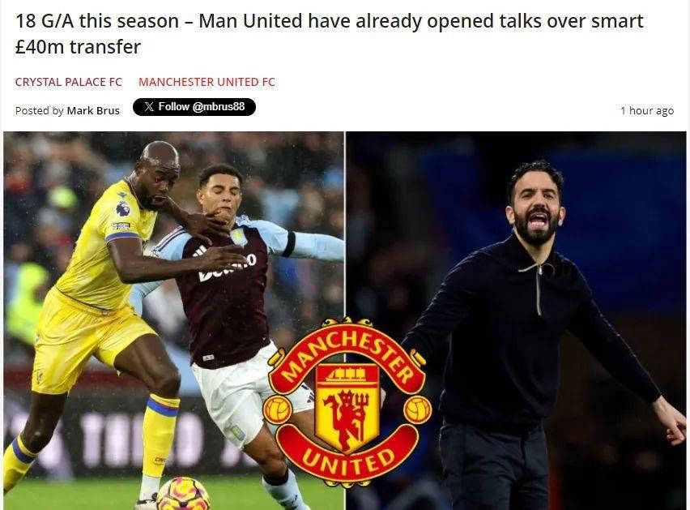The image size is (690, 510).
Task: Click the Adidas logo on the claret shirt
Action: [200, 251]
